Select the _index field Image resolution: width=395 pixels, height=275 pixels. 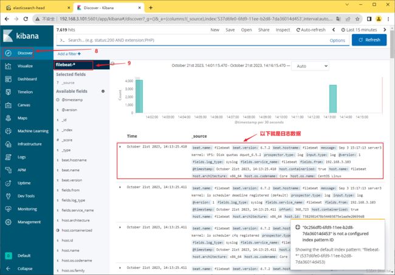(67, 130)
